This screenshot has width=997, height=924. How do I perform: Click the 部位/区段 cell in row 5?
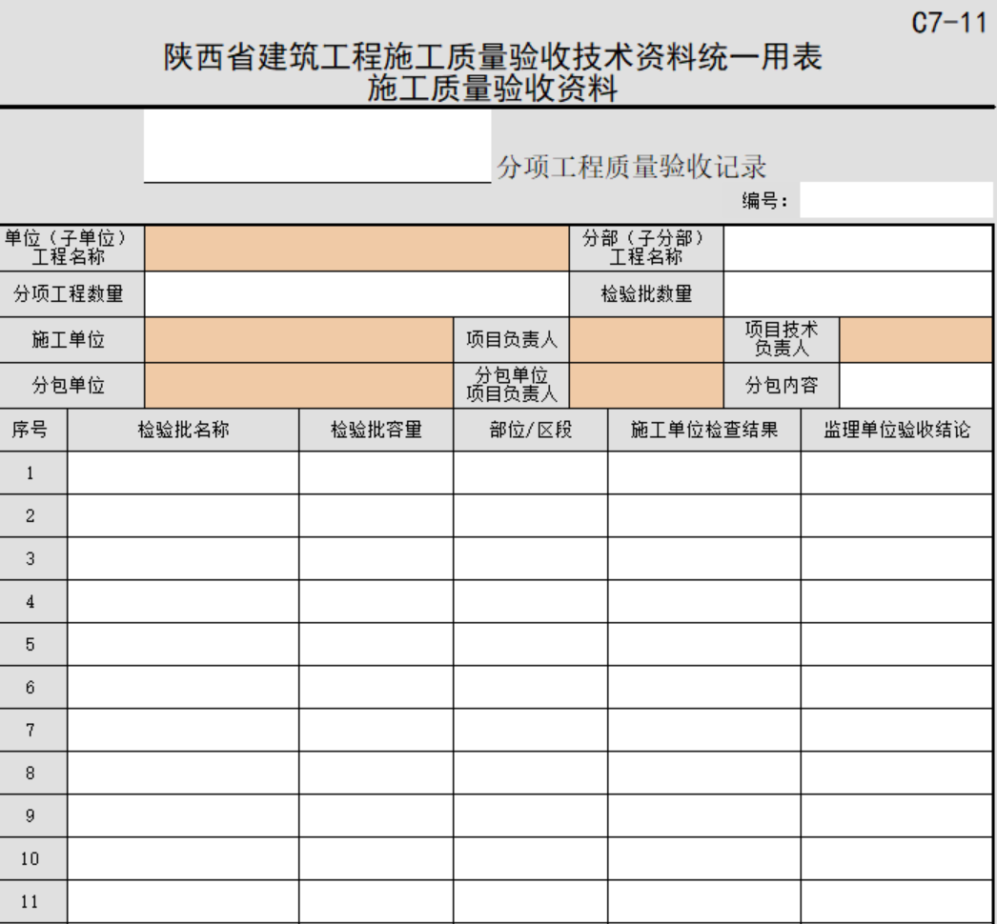(530, 644)
